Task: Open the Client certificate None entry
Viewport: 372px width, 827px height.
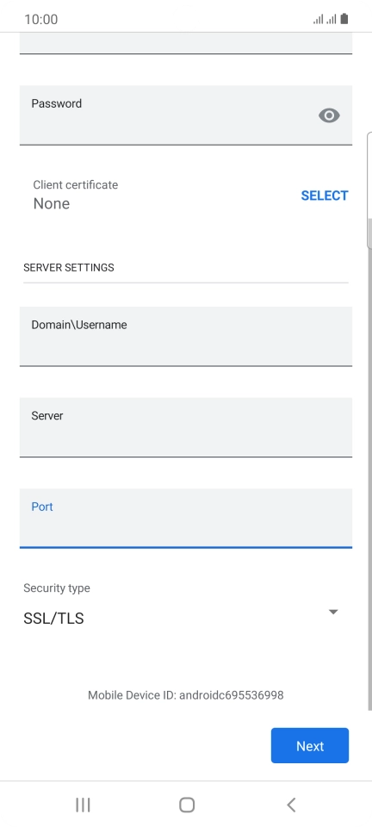Action: (x=76, y=196)
